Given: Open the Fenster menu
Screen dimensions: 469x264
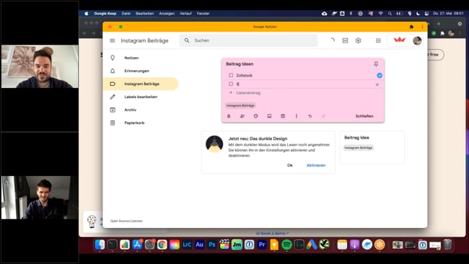Looking at the screenshot, I should [203, 14].
